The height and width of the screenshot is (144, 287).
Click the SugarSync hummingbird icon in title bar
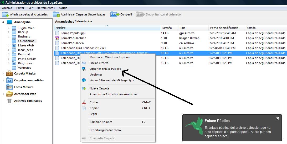(2, 2)
